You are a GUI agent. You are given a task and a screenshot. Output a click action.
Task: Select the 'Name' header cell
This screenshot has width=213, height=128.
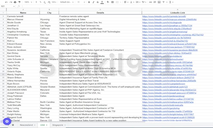click(x=23, y=13)
